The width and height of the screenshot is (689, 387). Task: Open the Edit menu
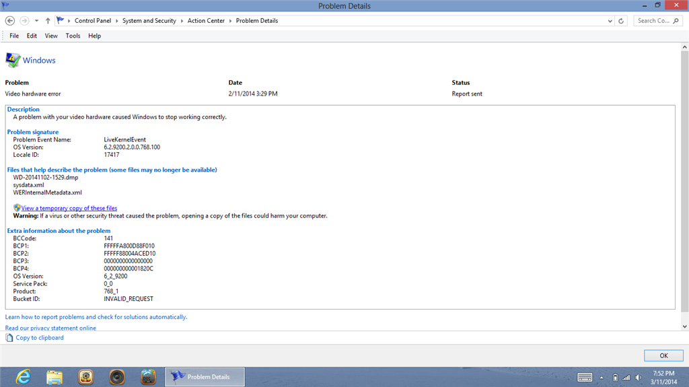(x=32, y=36)
